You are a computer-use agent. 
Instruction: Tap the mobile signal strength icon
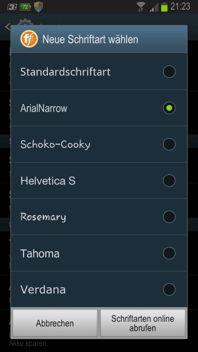(154, 7)
